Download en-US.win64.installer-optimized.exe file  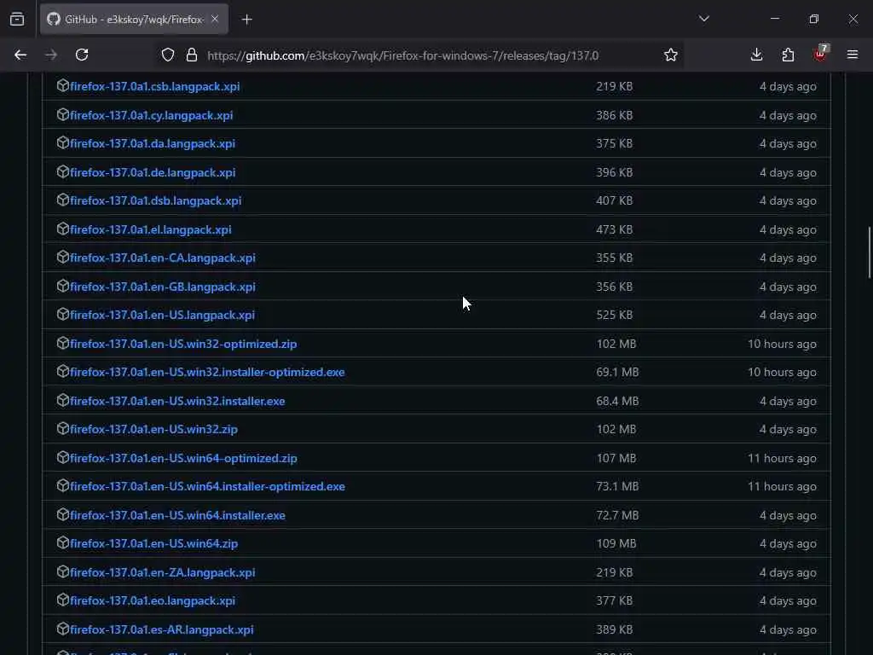208,487
